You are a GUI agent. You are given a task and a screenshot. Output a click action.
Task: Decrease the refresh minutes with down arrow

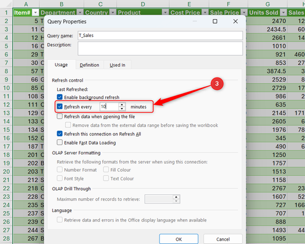(x=122, y=109)
